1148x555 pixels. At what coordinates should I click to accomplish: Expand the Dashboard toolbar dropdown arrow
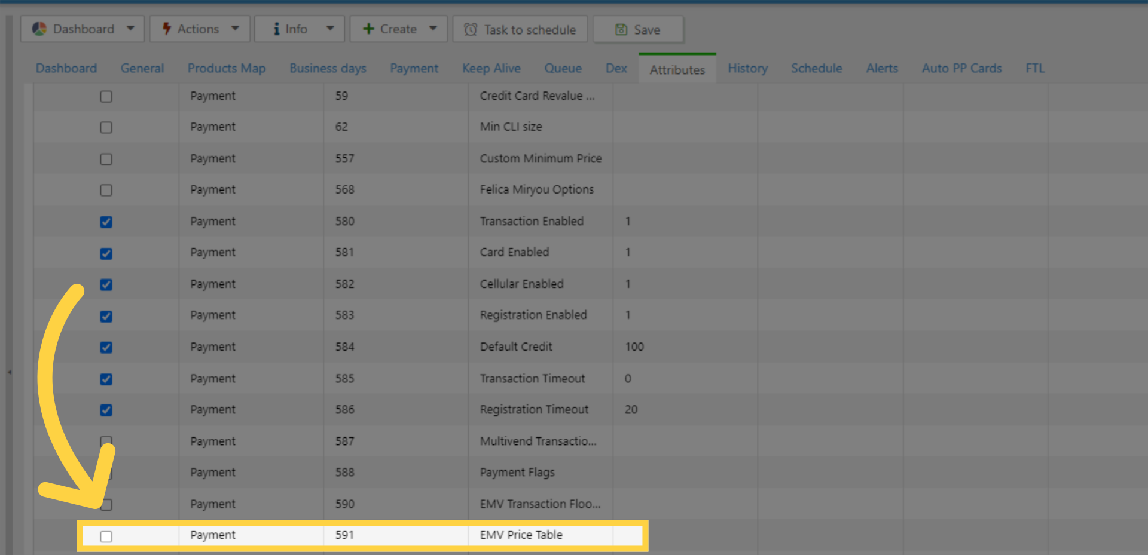coord(130,29)
